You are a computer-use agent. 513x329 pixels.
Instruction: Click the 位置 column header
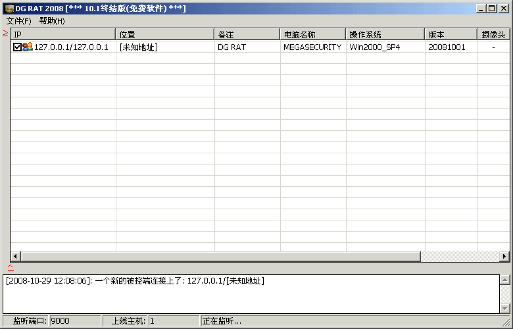[x=164, y=34]
